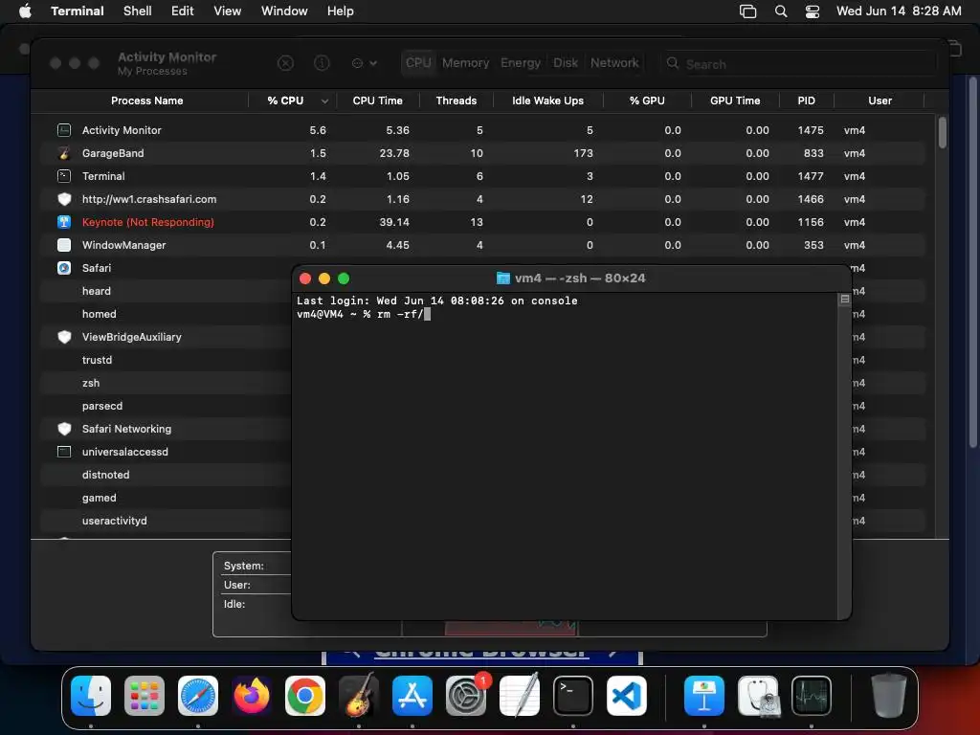This screenshot has width=980, height=735.
Task: Open Firefox in the Dock
Action: 252,696
